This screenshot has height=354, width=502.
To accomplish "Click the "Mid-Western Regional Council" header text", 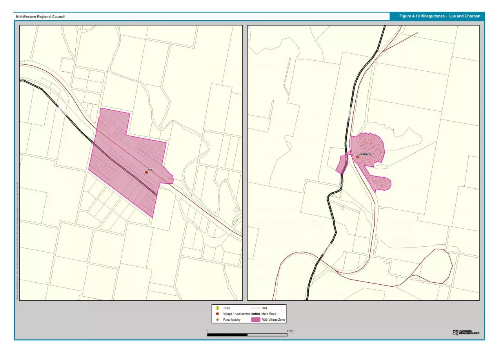I will (x=40, y=16).
